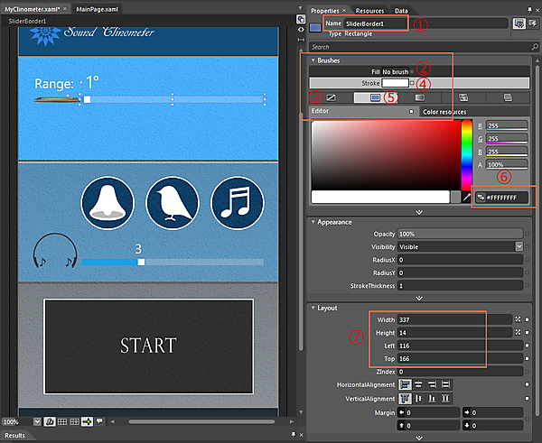Set horizontal alignment to Left

[x=404, y=385]
